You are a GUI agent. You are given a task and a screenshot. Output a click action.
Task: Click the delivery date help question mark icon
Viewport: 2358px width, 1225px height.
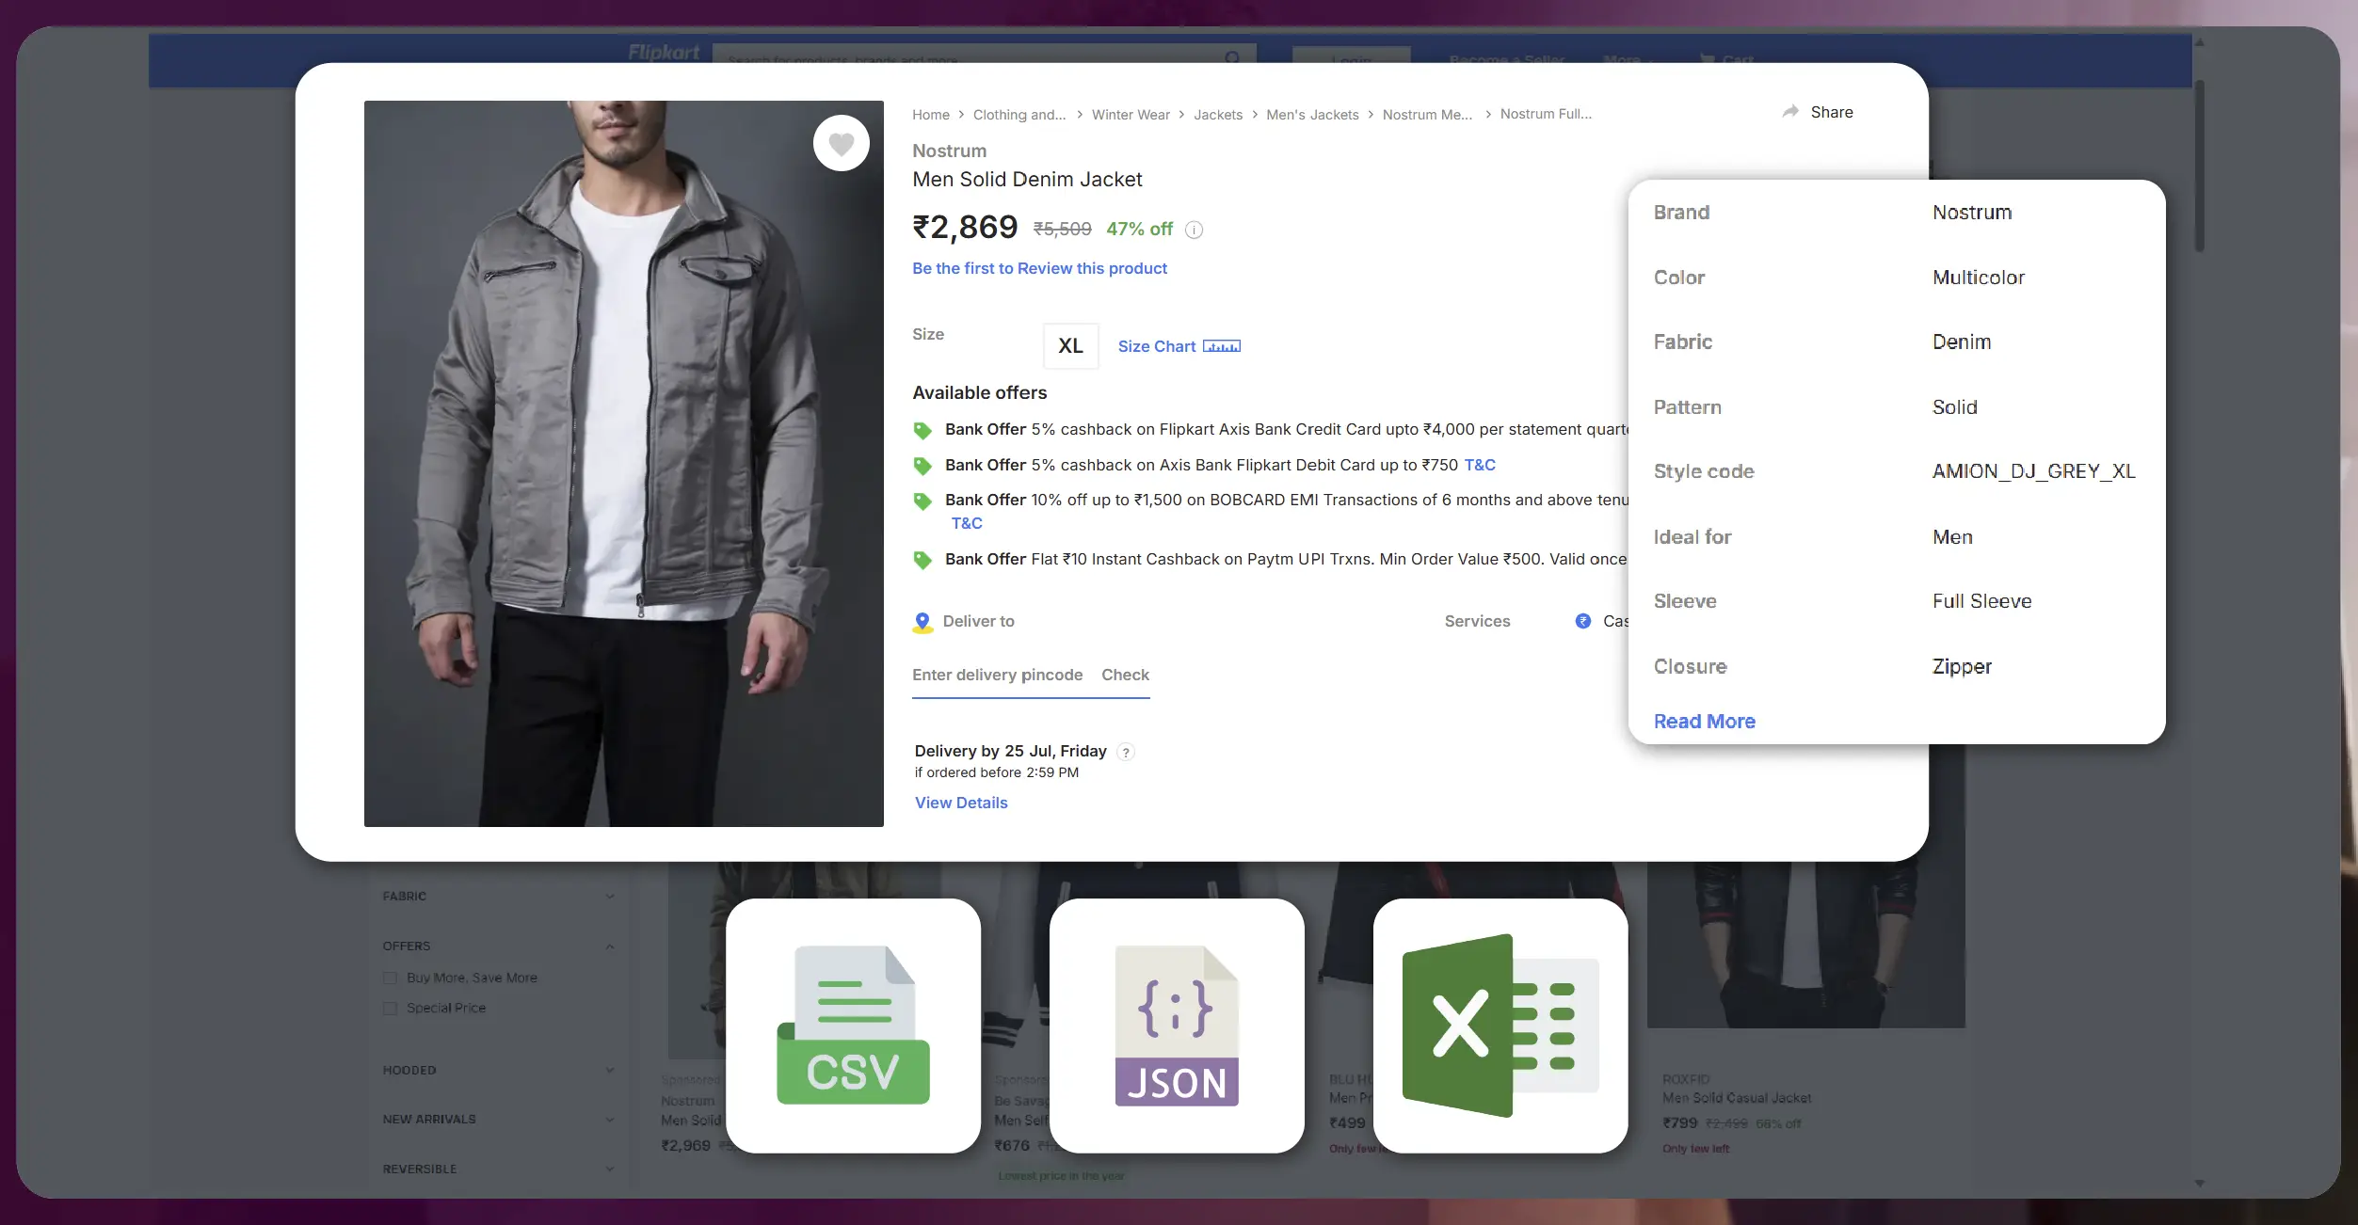[x=1126, y=752]
